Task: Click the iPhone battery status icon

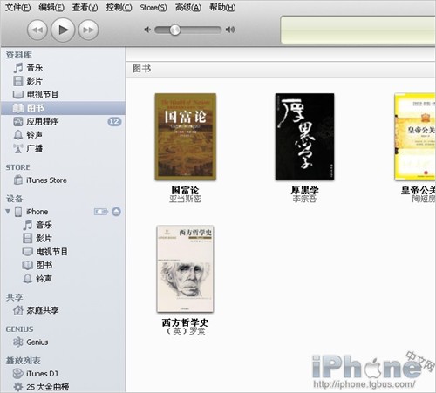Action: (101, 212)
